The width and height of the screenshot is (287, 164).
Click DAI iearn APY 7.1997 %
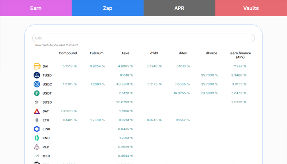tap(239, 66)
